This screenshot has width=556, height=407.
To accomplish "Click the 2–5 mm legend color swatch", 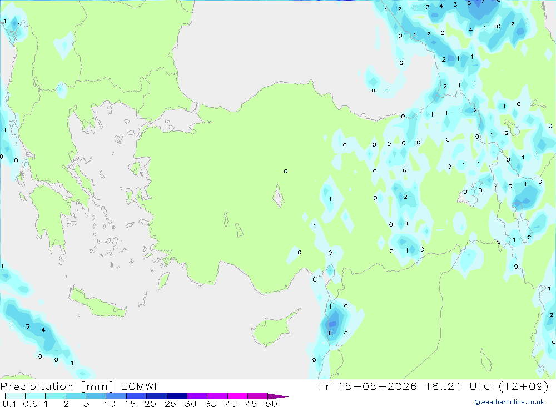I will coord(76,396).
